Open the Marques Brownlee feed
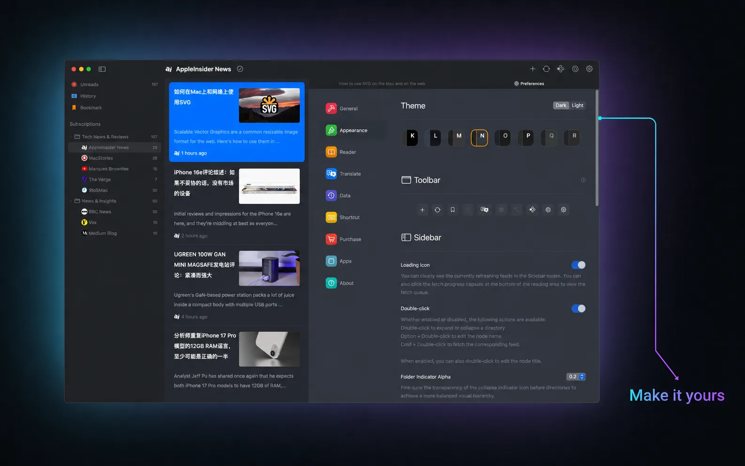 115,169
